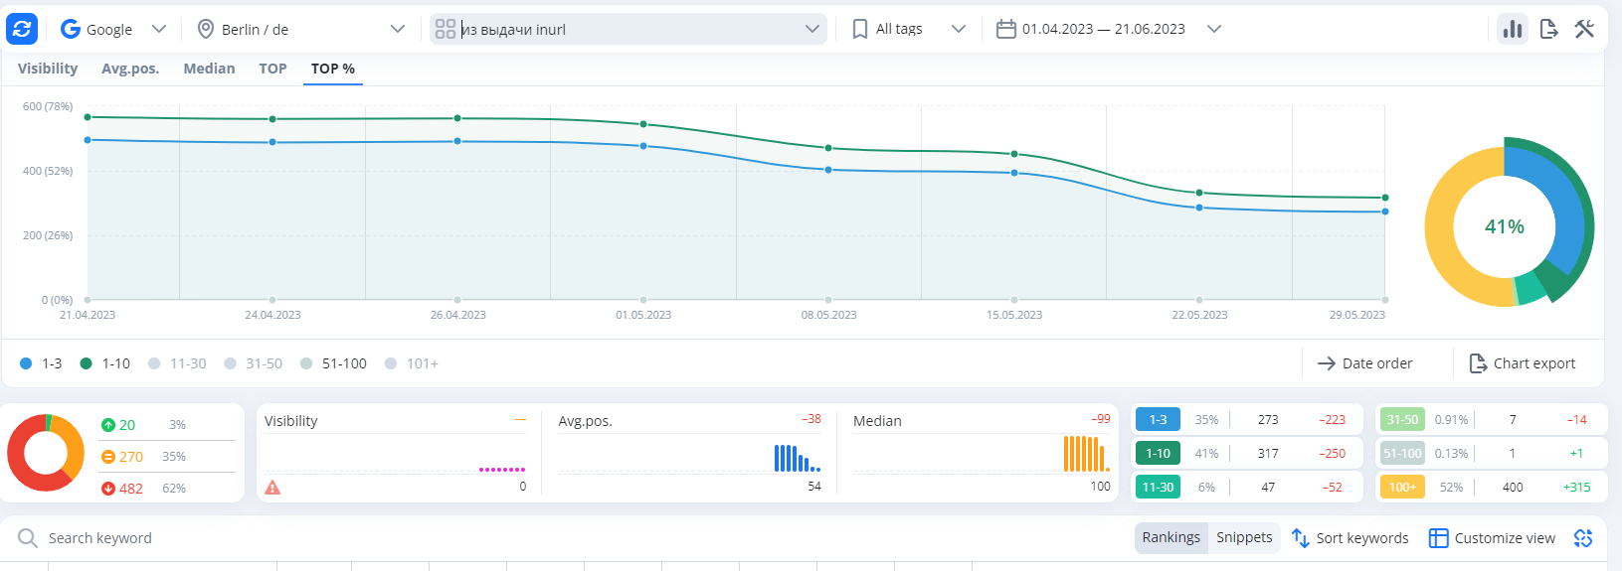1622x571 pixels.
Task: Switch to the Median tab
Action: tap(209, 69)
